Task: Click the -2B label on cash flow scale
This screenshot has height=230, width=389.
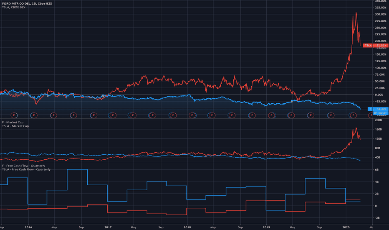Action: pyautogui.click(x=377, y=218)
